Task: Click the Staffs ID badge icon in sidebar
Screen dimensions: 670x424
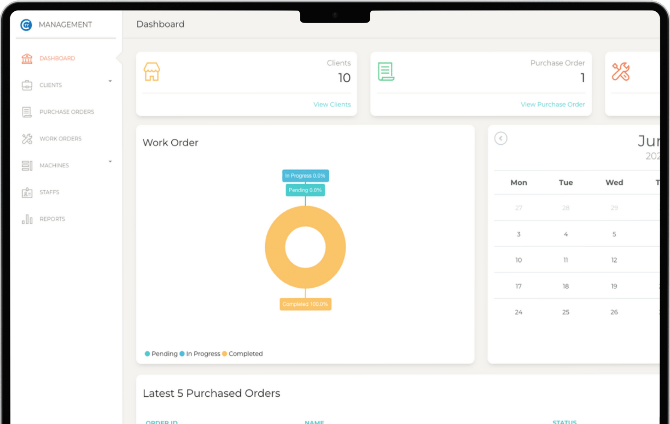Action: coord(27,192)
